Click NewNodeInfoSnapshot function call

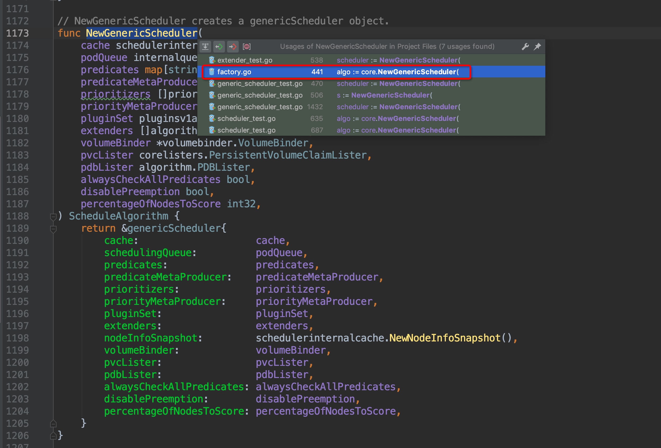(445, 338)
